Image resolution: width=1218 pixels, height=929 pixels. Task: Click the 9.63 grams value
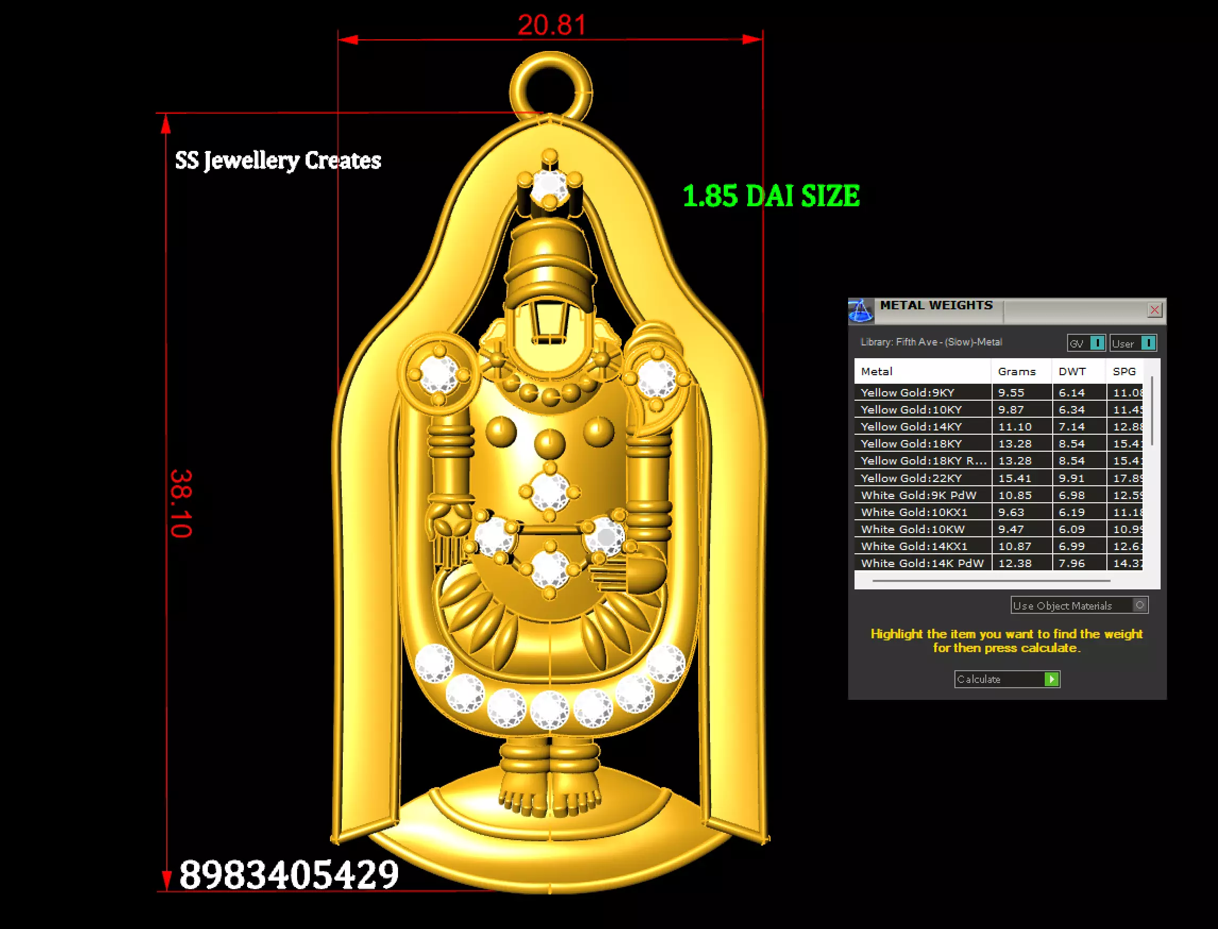pyautogui.click(x=1011, y=512)
